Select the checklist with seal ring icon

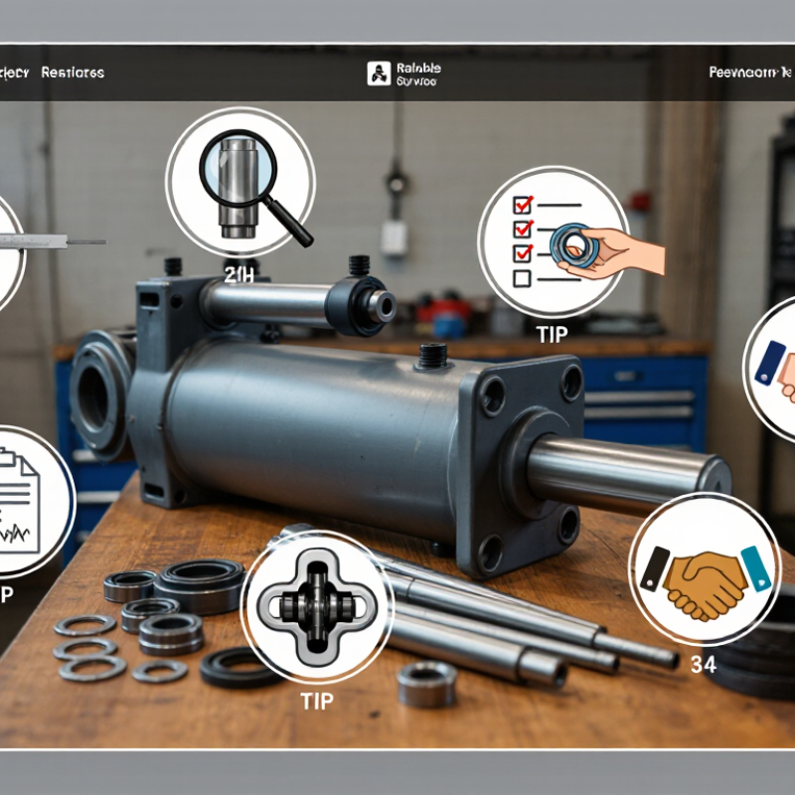(554, 241)
